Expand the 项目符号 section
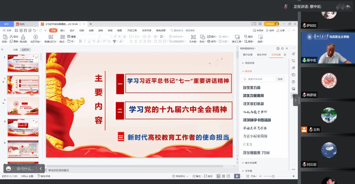 248,63
